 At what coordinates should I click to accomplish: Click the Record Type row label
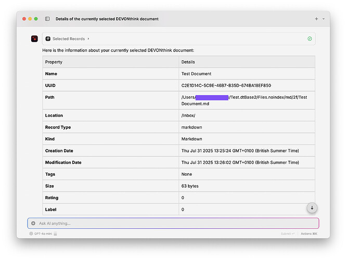(x=58, y=127)
